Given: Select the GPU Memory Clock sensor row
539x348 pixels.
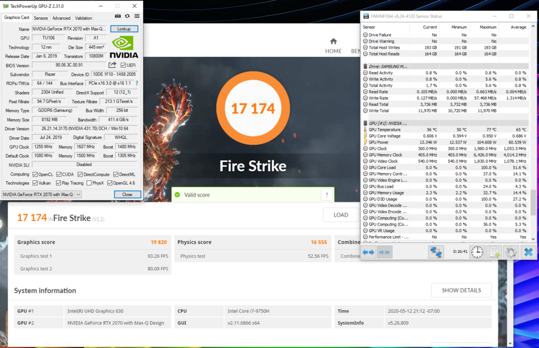Looking at the screenshot, I should (445, 155).
